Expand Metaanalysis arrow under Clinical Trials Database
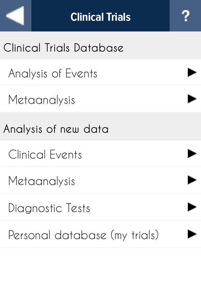201x302 pixels. 192,99
